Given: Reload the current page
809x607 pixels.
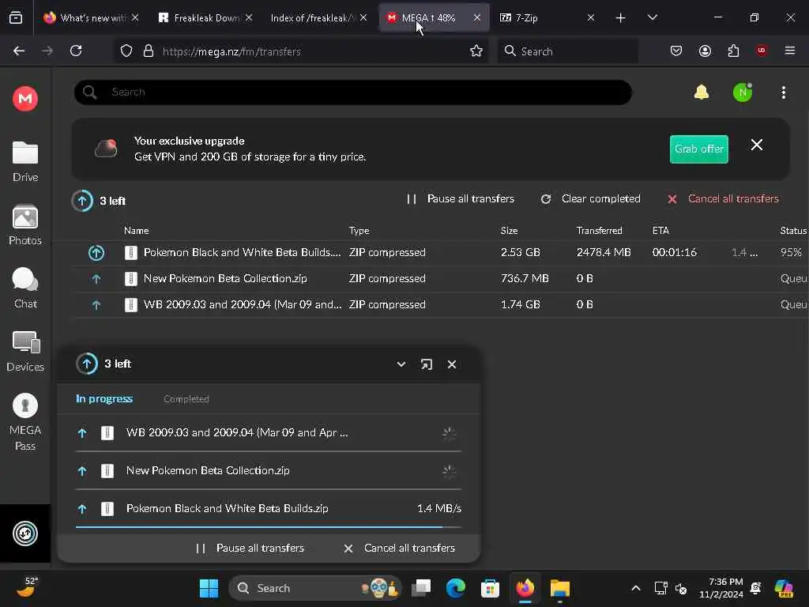Looking at the screenshot, I should 76,51.
